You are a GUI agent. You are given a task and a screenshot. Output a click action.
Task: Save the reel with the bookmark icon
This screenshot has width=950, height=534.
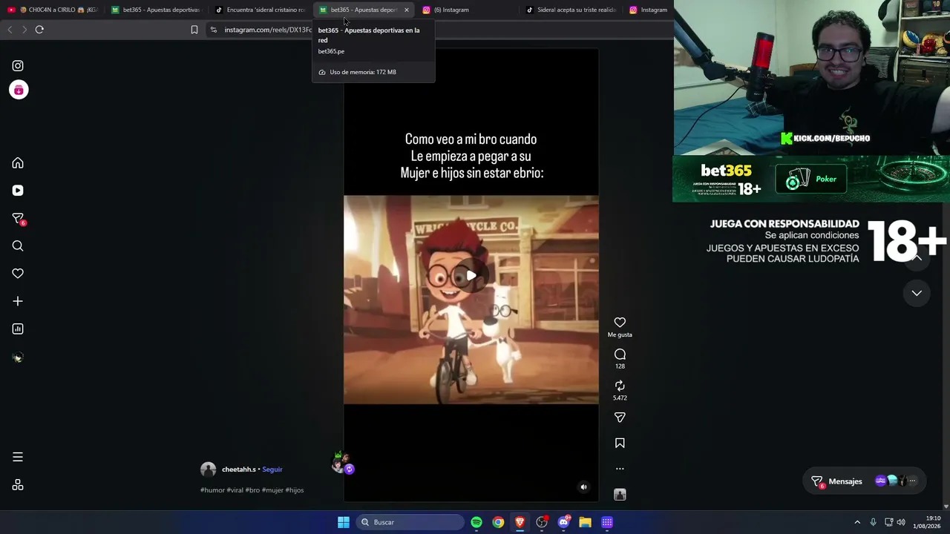coord(620,444)
